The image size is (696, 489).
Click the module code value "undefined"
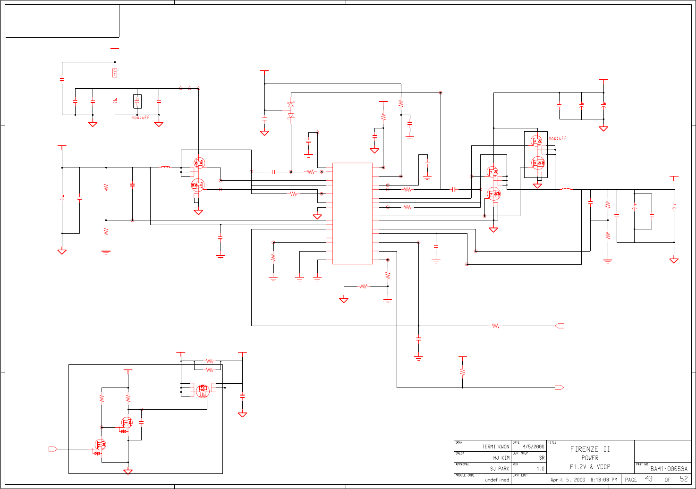pyautogui.click(x=497, y=480)
